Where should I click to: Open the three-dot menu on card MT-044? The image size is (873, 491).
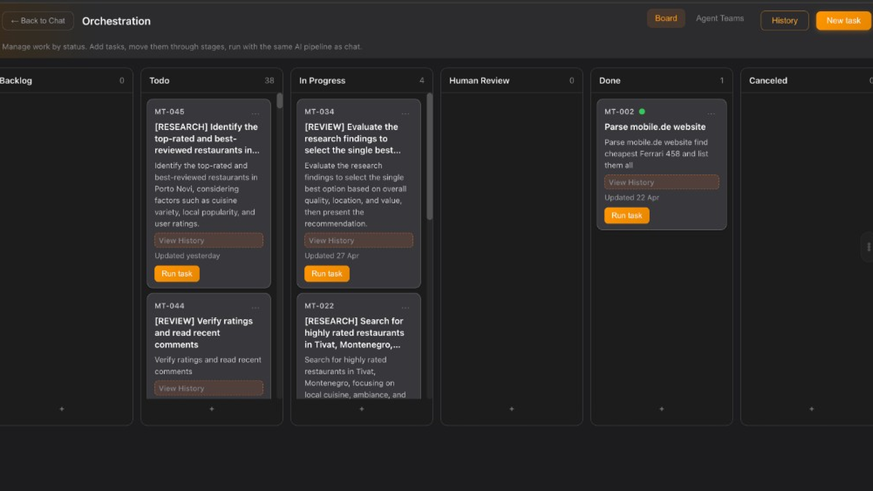(x=255, y=308)
